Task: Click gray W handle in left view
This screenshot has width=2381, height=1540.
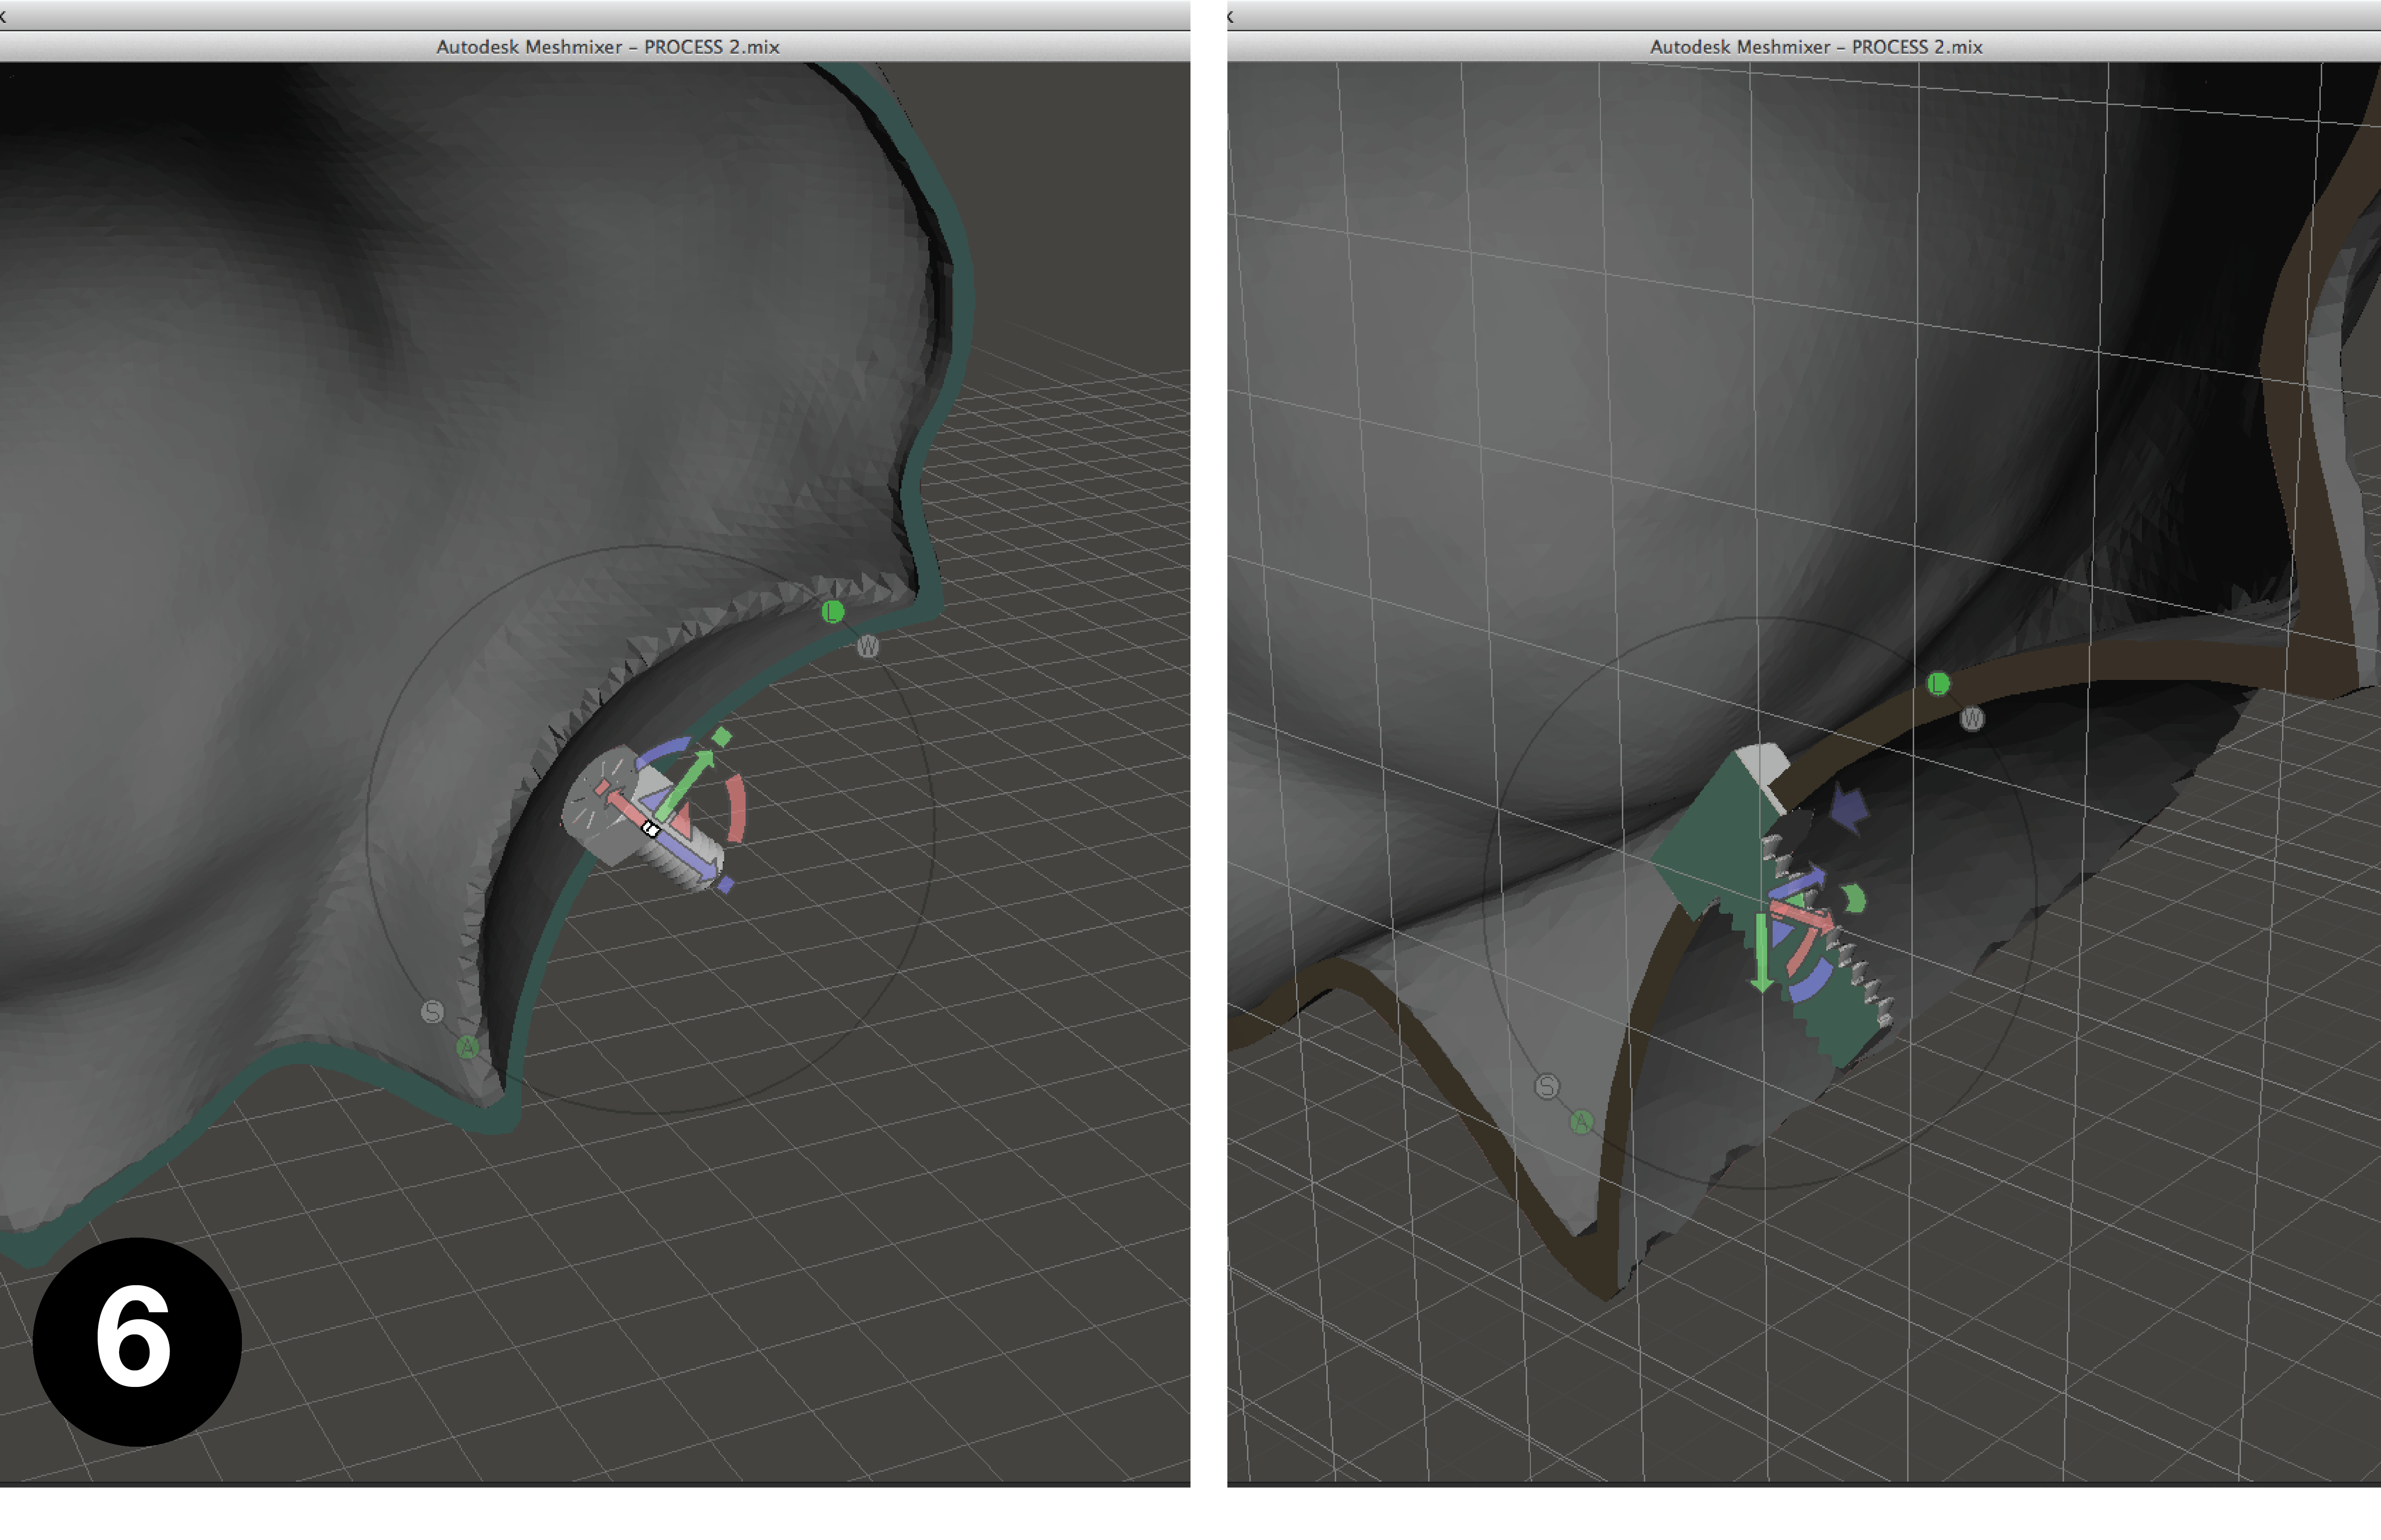Action: (867, 646)
